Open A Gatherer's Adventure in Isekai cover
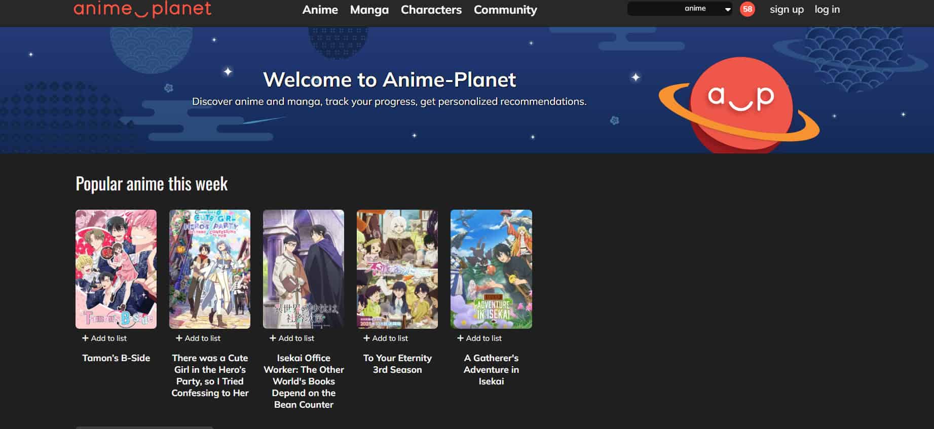The height and width of the screenshot is (429, 934). [x=491, y=269]
